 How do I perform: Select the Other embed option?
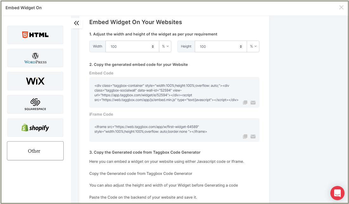[x=35, y=151]
